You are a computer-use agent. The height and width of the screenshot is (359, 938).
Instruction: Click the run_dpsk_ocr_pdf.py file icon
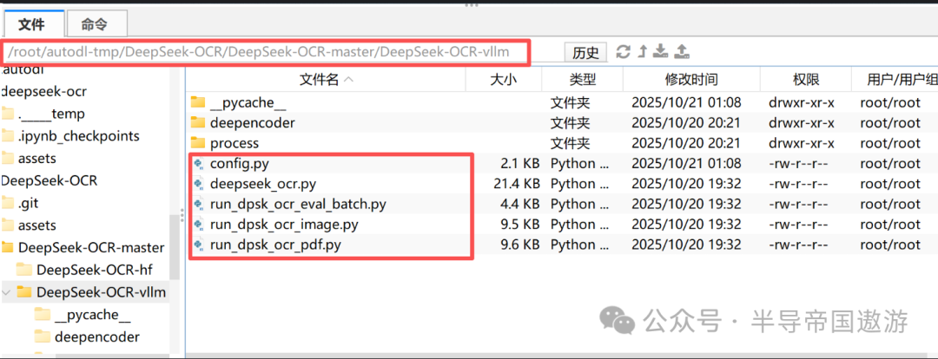click(199, 245)
